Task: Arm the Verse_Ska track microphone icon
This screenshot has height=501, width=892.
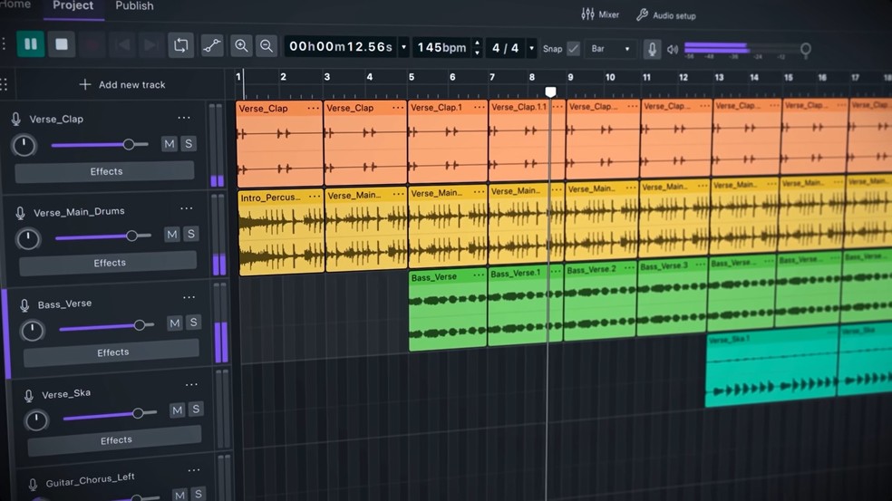Action: tap(28, 396)
